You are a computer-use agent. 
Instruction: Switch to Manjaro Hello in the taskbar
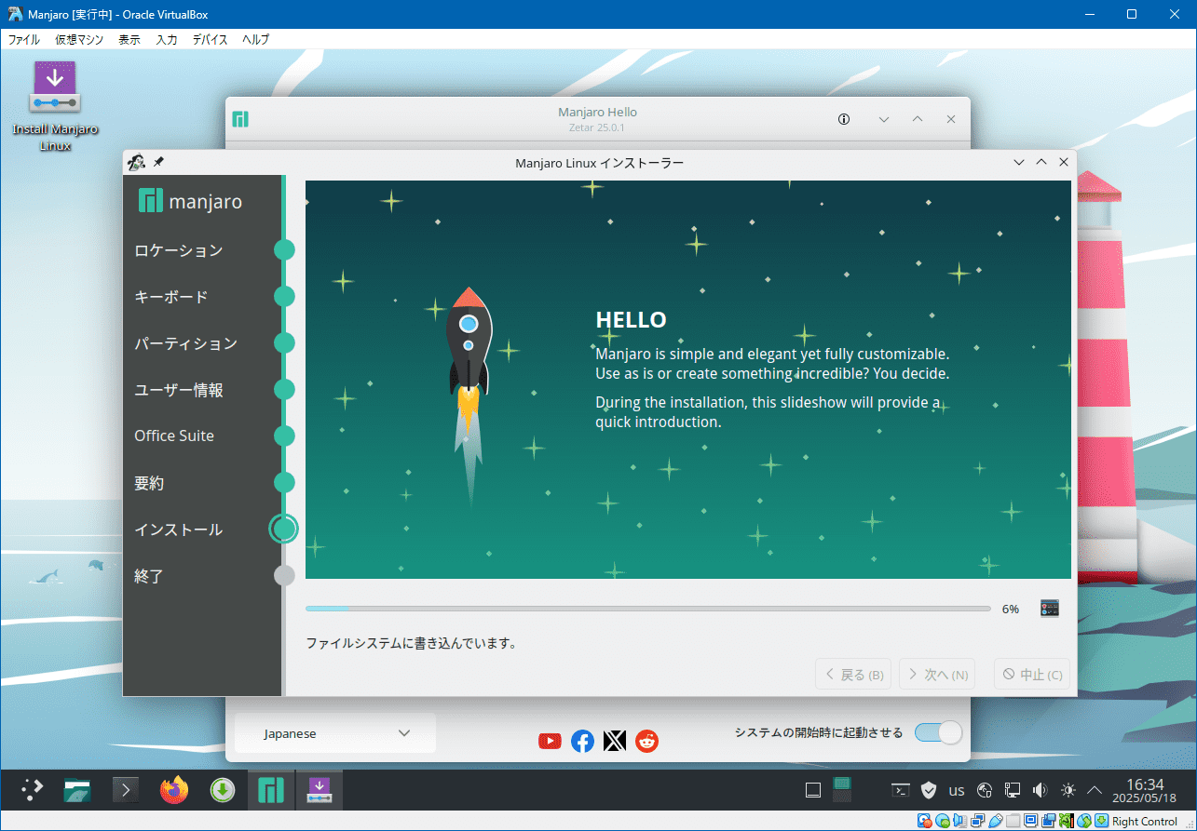(x=270, y=790)
